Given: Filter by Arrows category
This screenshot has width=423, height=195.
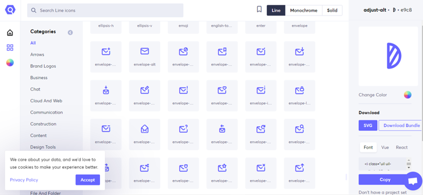Looking at the screenshot, I should click(37, 55).
